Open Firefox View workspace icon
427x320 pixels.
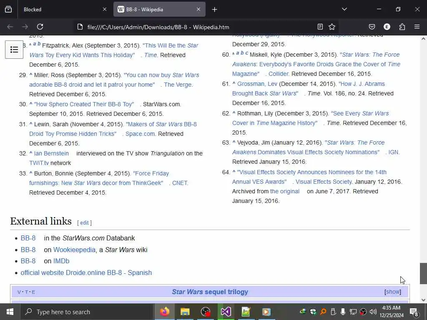click(x=8, y=9)
